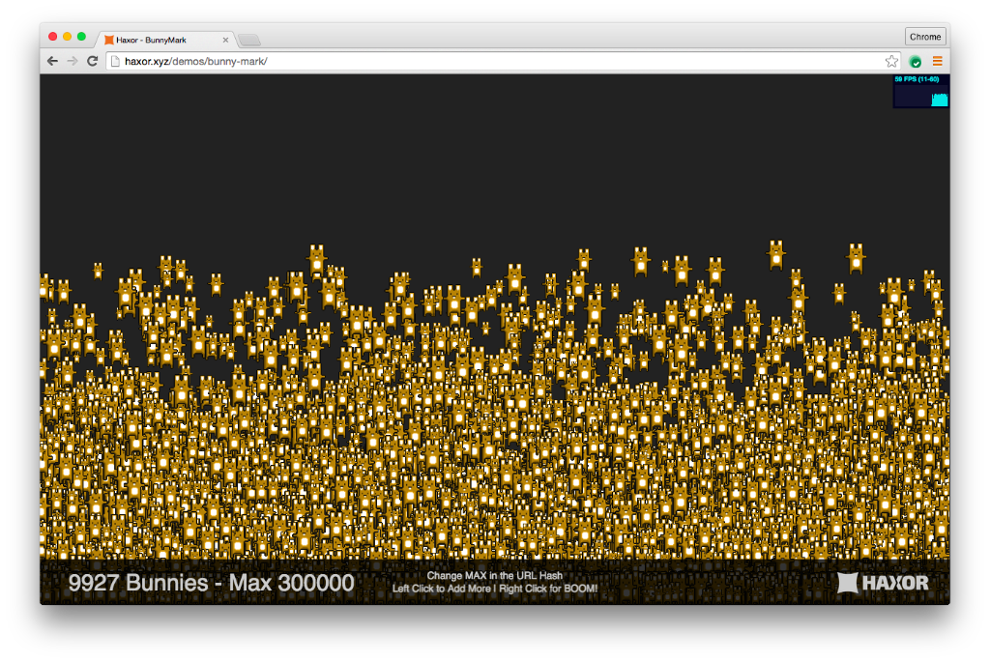Click the yellow minimize window button
The height and width of the screenshot is (662, 990).
[x=67, y=37]
